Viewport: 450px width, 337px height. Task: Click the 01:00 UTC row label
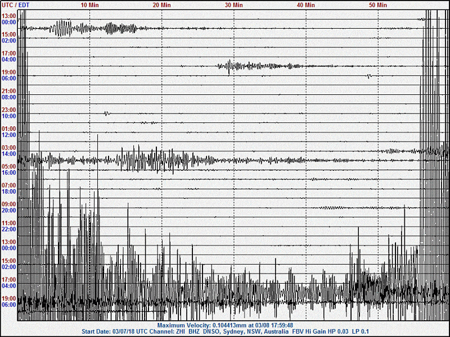tap(9, 129)
